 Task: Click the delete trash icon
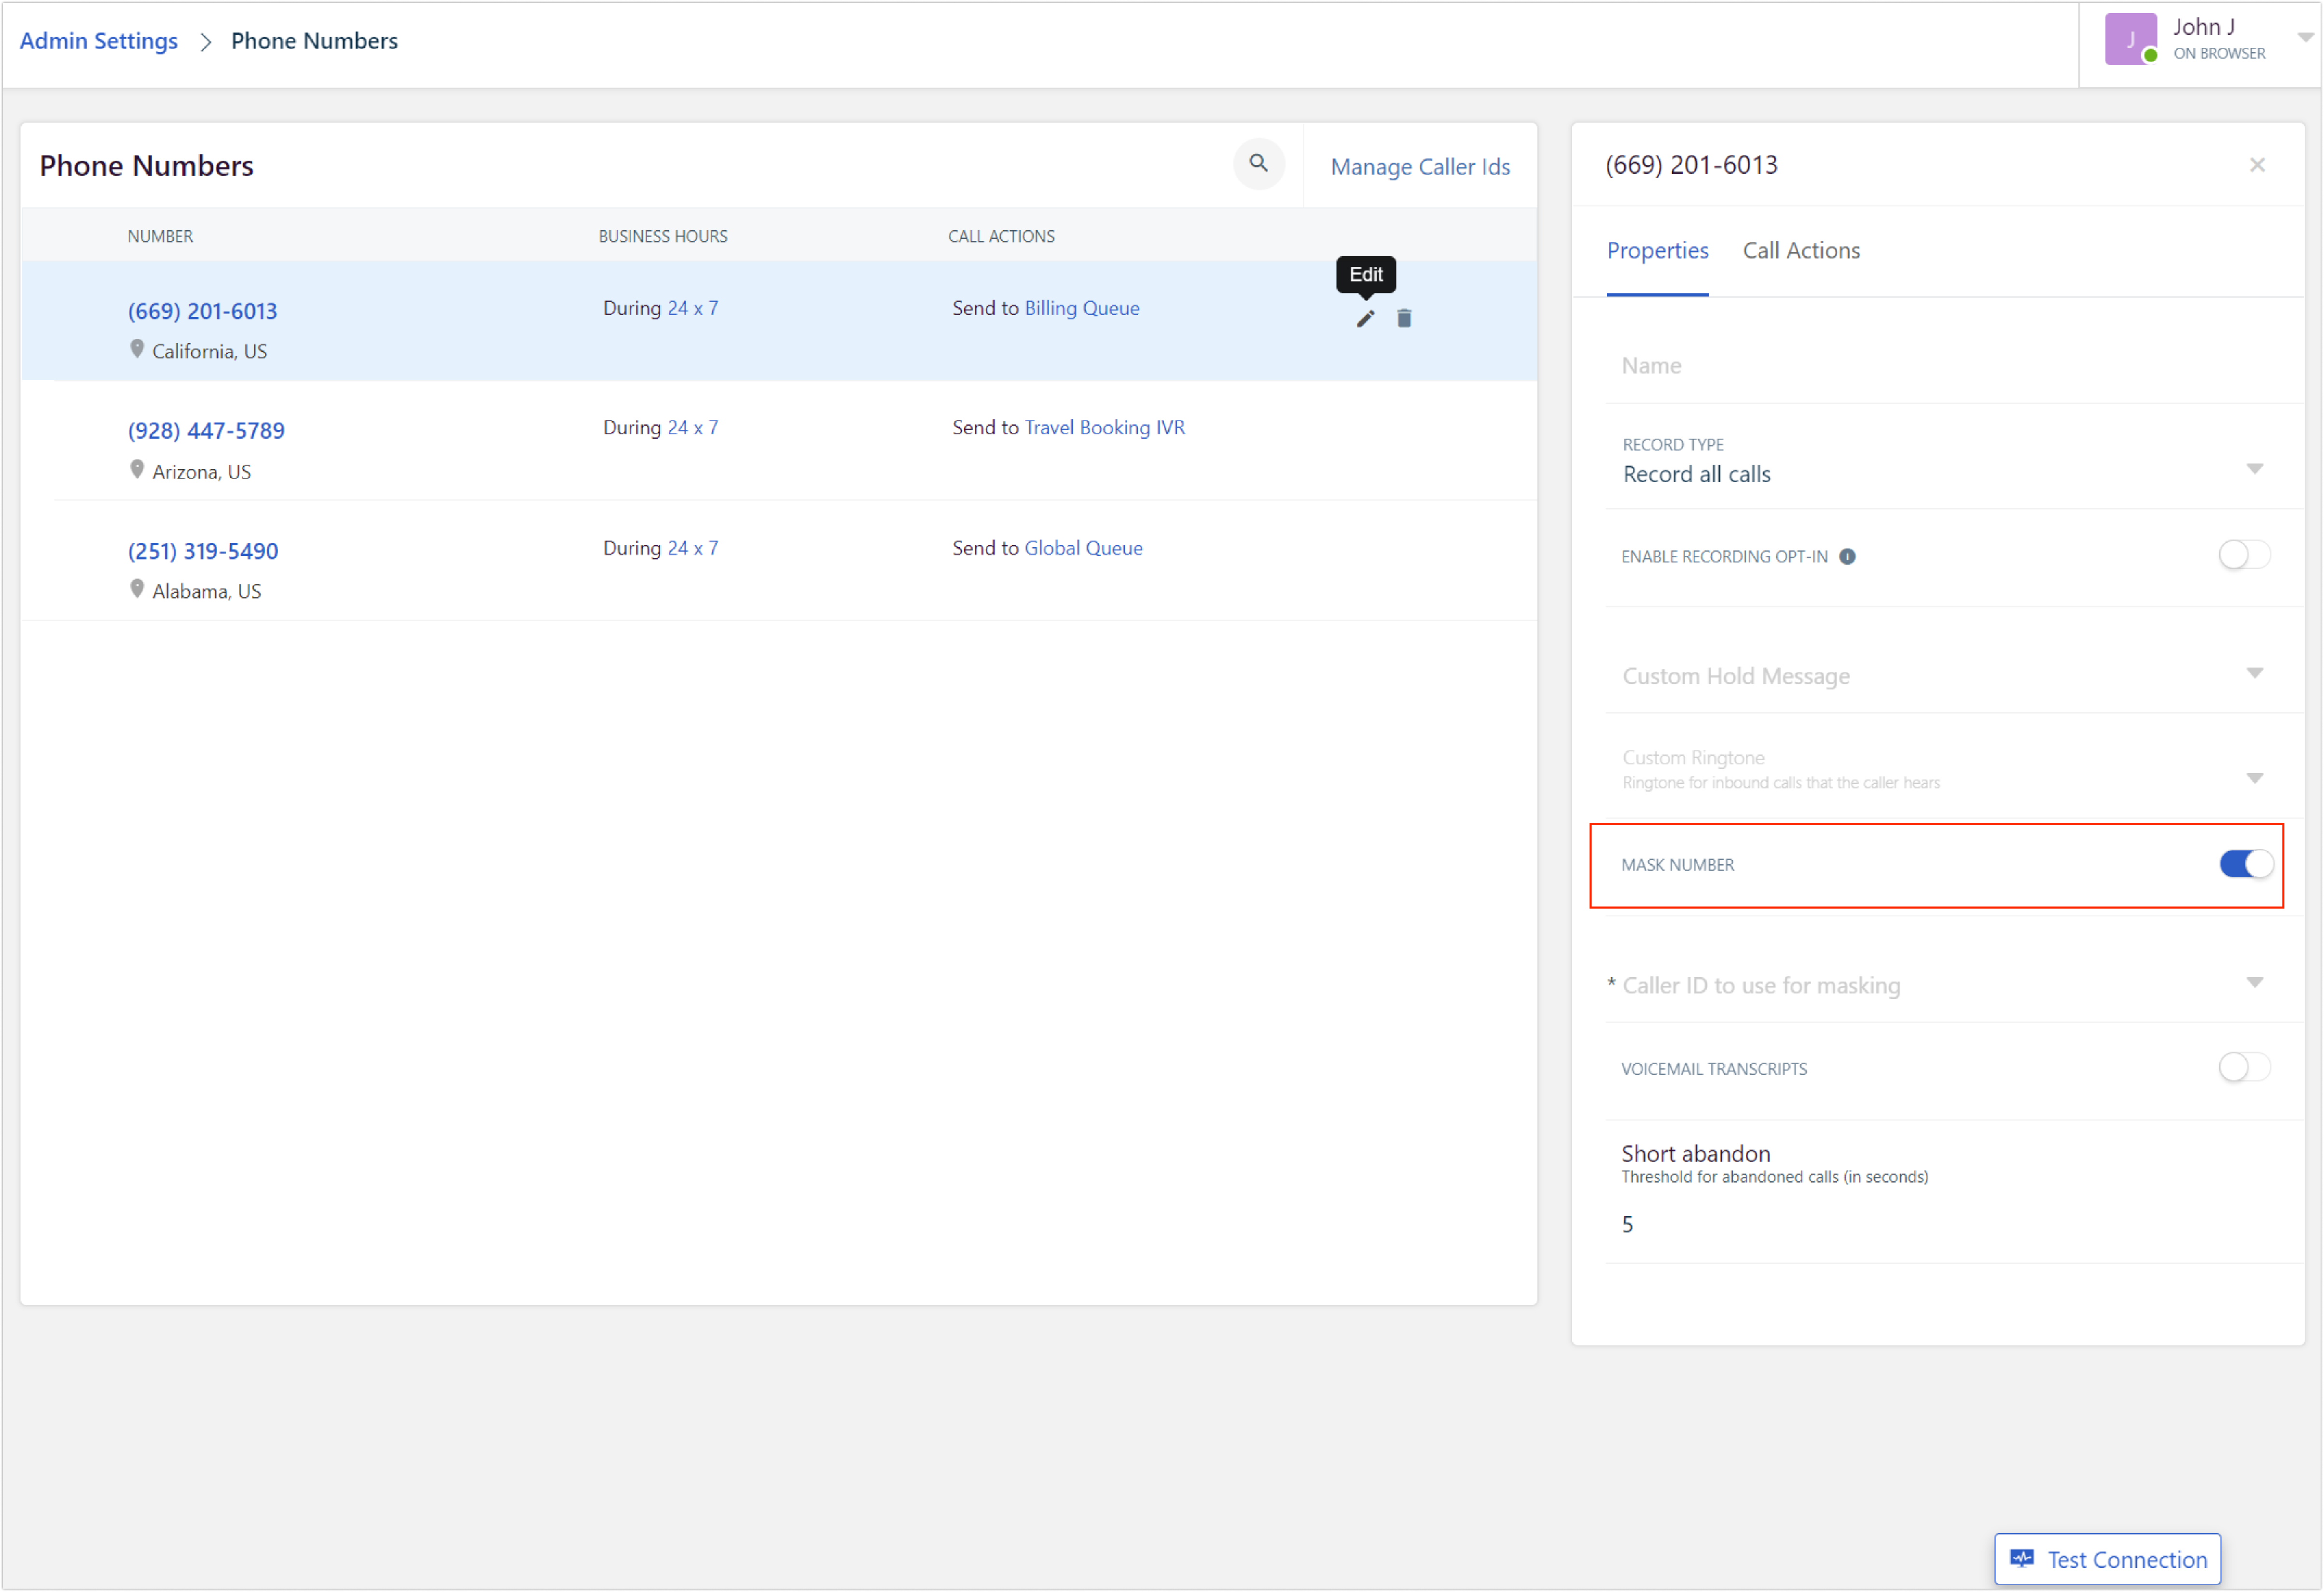coord(1404,319)
